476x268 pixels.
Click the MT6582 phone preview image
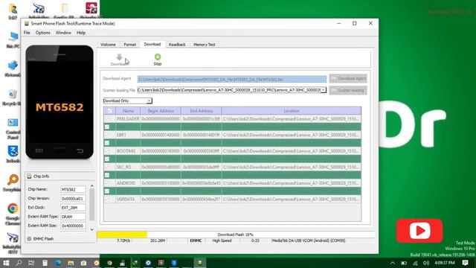[59, 102]
